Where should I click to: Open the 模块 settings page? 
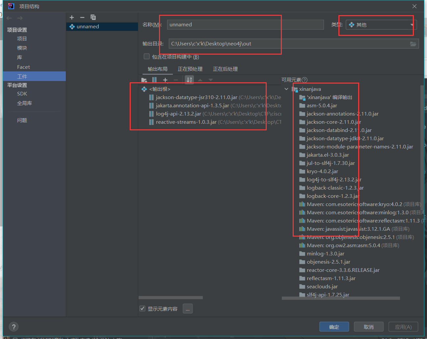pyautogui.click(x=22, y=48)
